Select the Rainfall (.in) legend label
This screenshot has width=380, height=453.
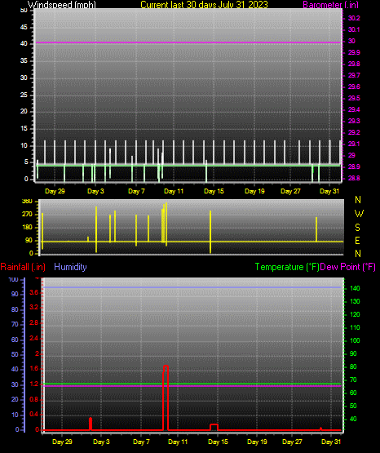tap(23, 267)
